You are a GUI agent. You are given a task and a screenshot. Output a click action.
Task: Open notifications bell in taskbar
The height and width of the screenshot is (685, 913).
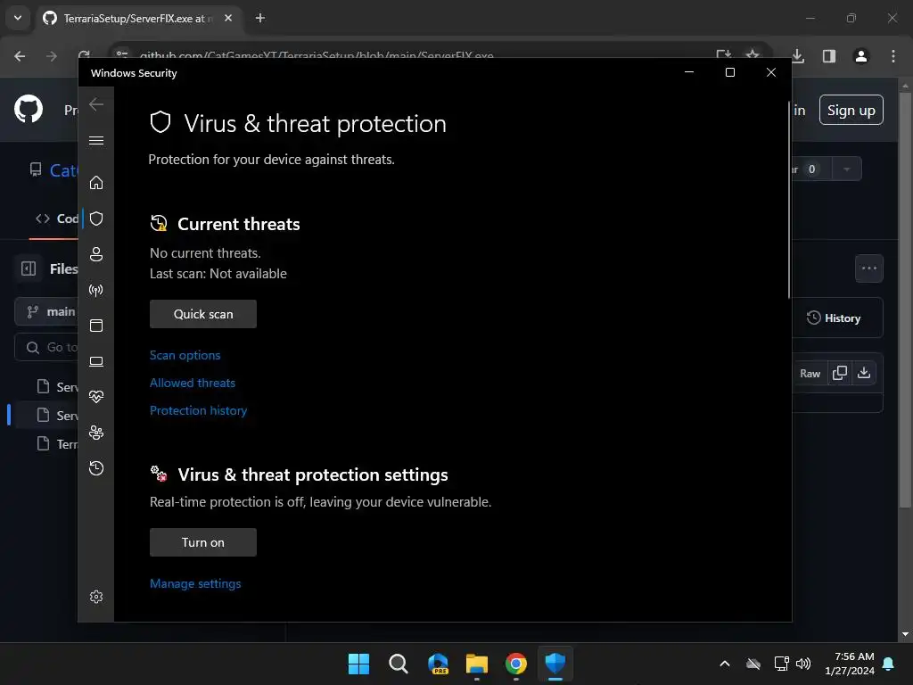pyautogui.click(x=889, y=664)
